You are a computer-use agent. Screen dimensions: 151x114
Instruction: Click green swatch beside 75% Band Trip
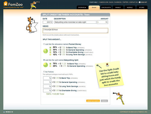click(50, 64)
